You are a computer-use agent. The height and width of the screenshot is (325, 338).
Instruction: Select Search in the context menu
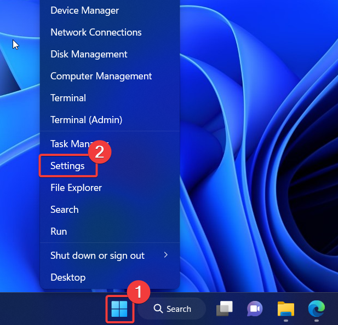pyautogui.click(x=110, y=210)
